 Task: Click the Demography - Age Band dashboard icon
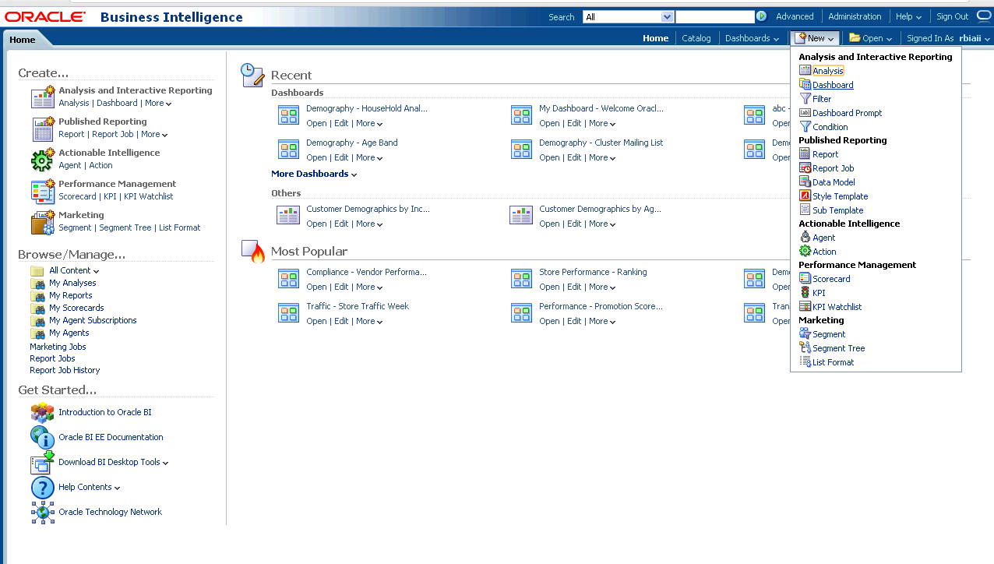pos(289,150)
